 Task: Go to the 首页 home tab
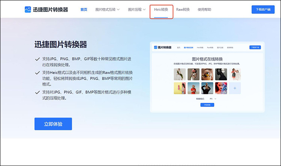[84, 9]
